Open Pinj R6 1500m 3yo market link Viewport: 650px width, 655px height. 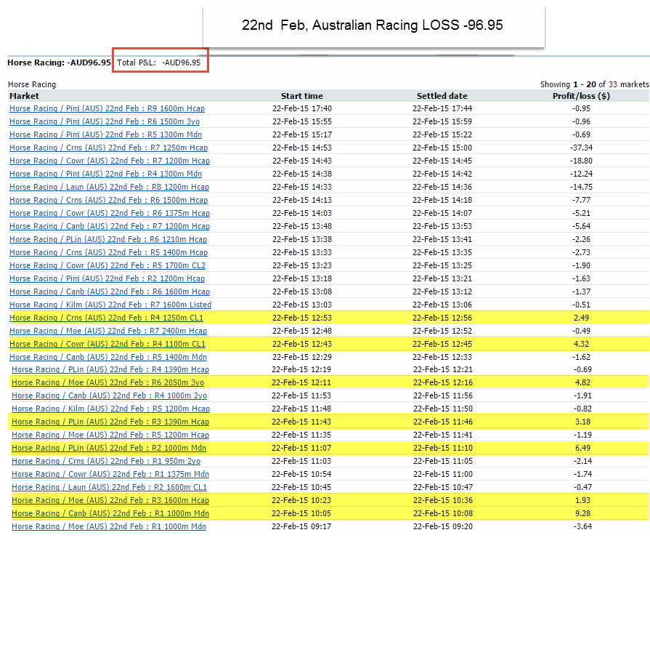(x=105, y=121)
